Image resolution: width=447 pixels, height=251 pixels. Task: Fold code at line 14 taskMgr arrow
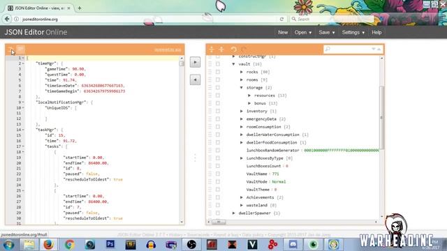click(x=23, y=130)
